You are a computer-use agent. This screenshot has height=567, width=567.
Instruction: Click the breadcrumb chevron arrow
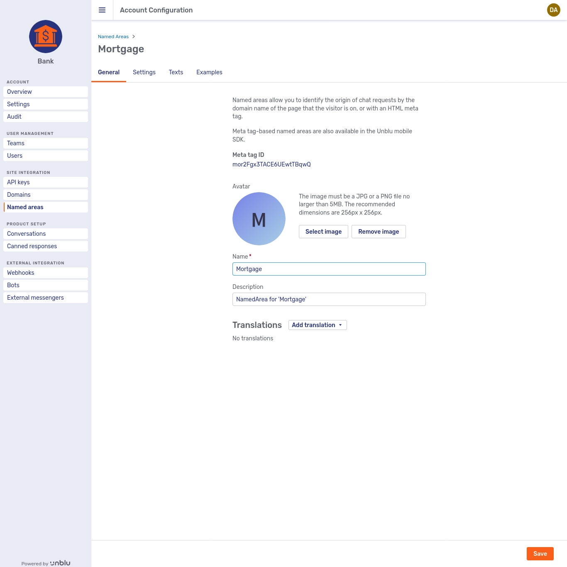tap(134, 37)
